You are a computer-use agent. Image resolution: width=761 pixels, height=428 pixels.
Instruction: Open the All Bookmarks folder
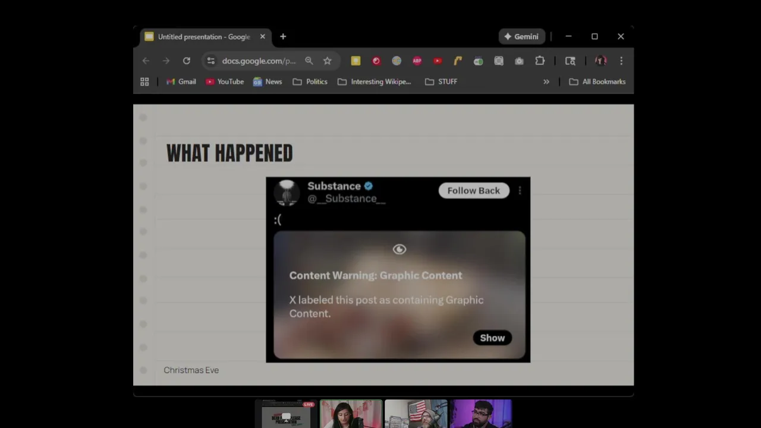pyautogui.click(x=597, y=81)
